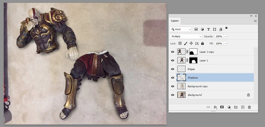Click the Layers panel vertical scrollbar
Image resolution: width=265 pixels, height=127 pixels.
pyautogui.click(x=256, y=76)
